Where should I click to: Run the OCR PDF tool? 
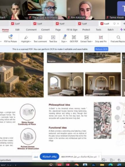click(74, 39)
